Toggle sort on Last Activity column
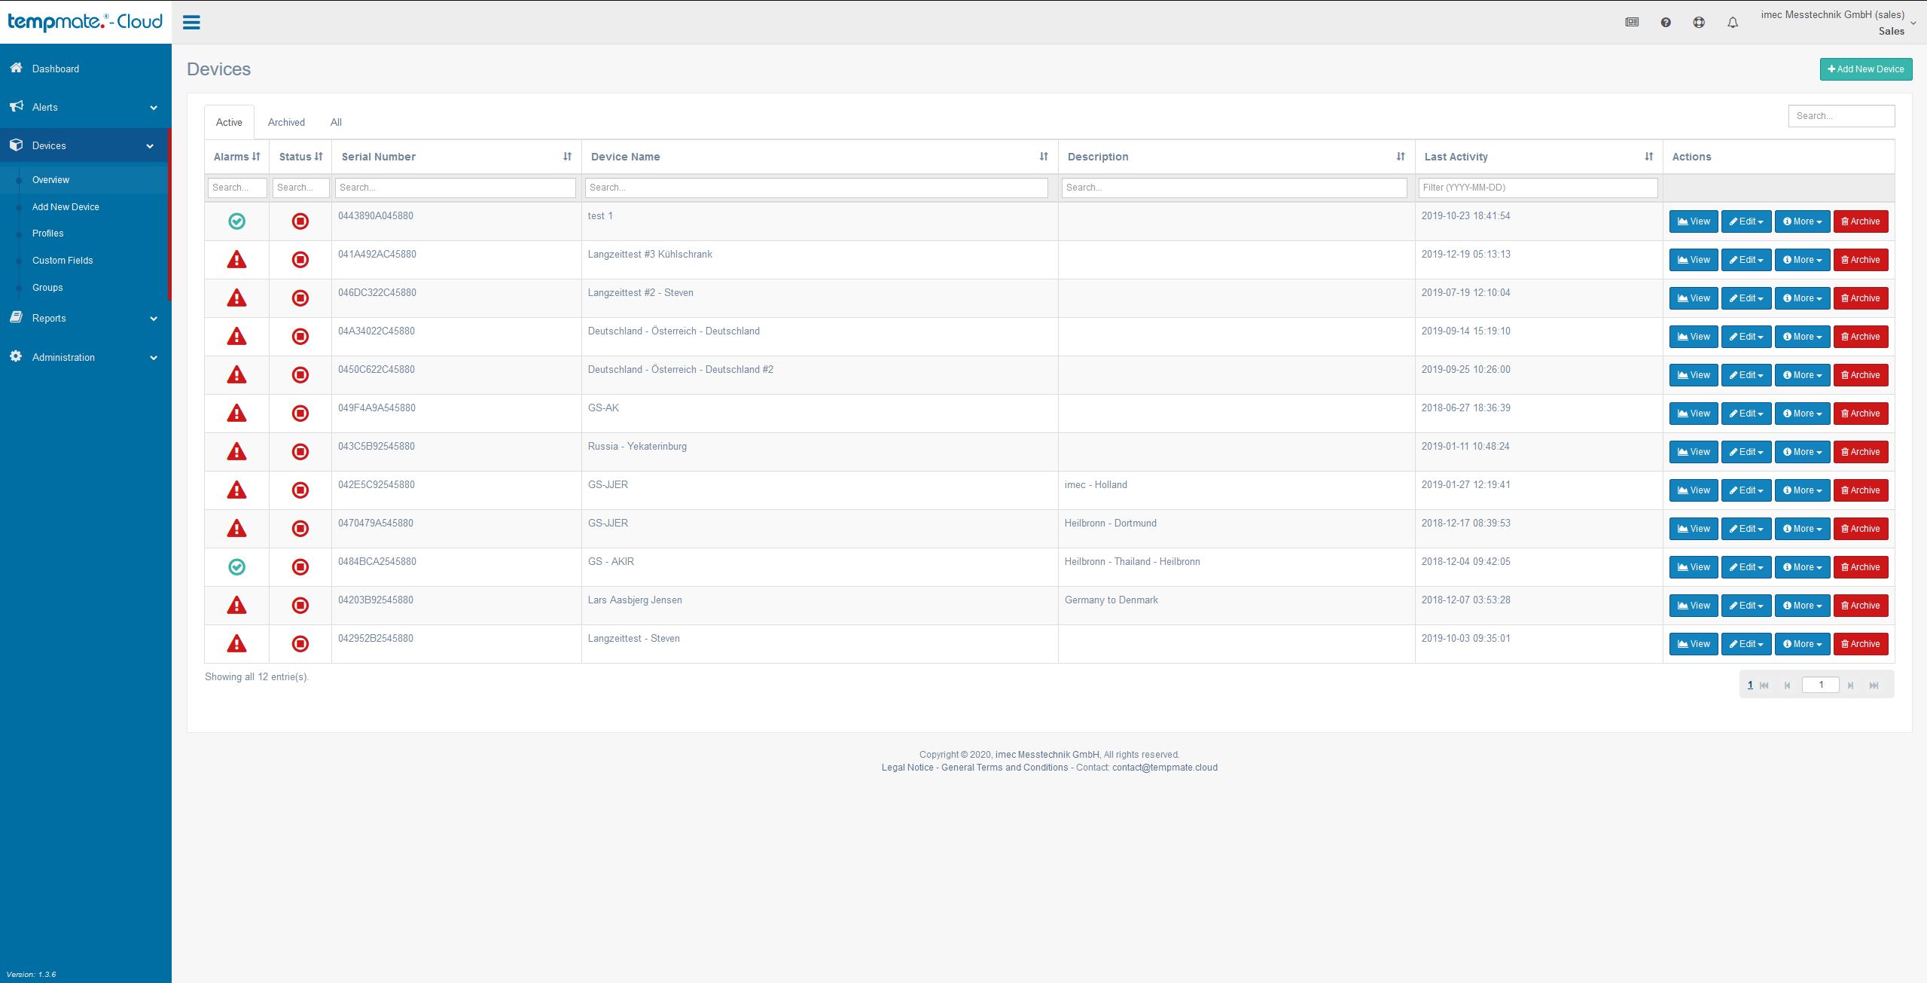 tap(1648, 157)
